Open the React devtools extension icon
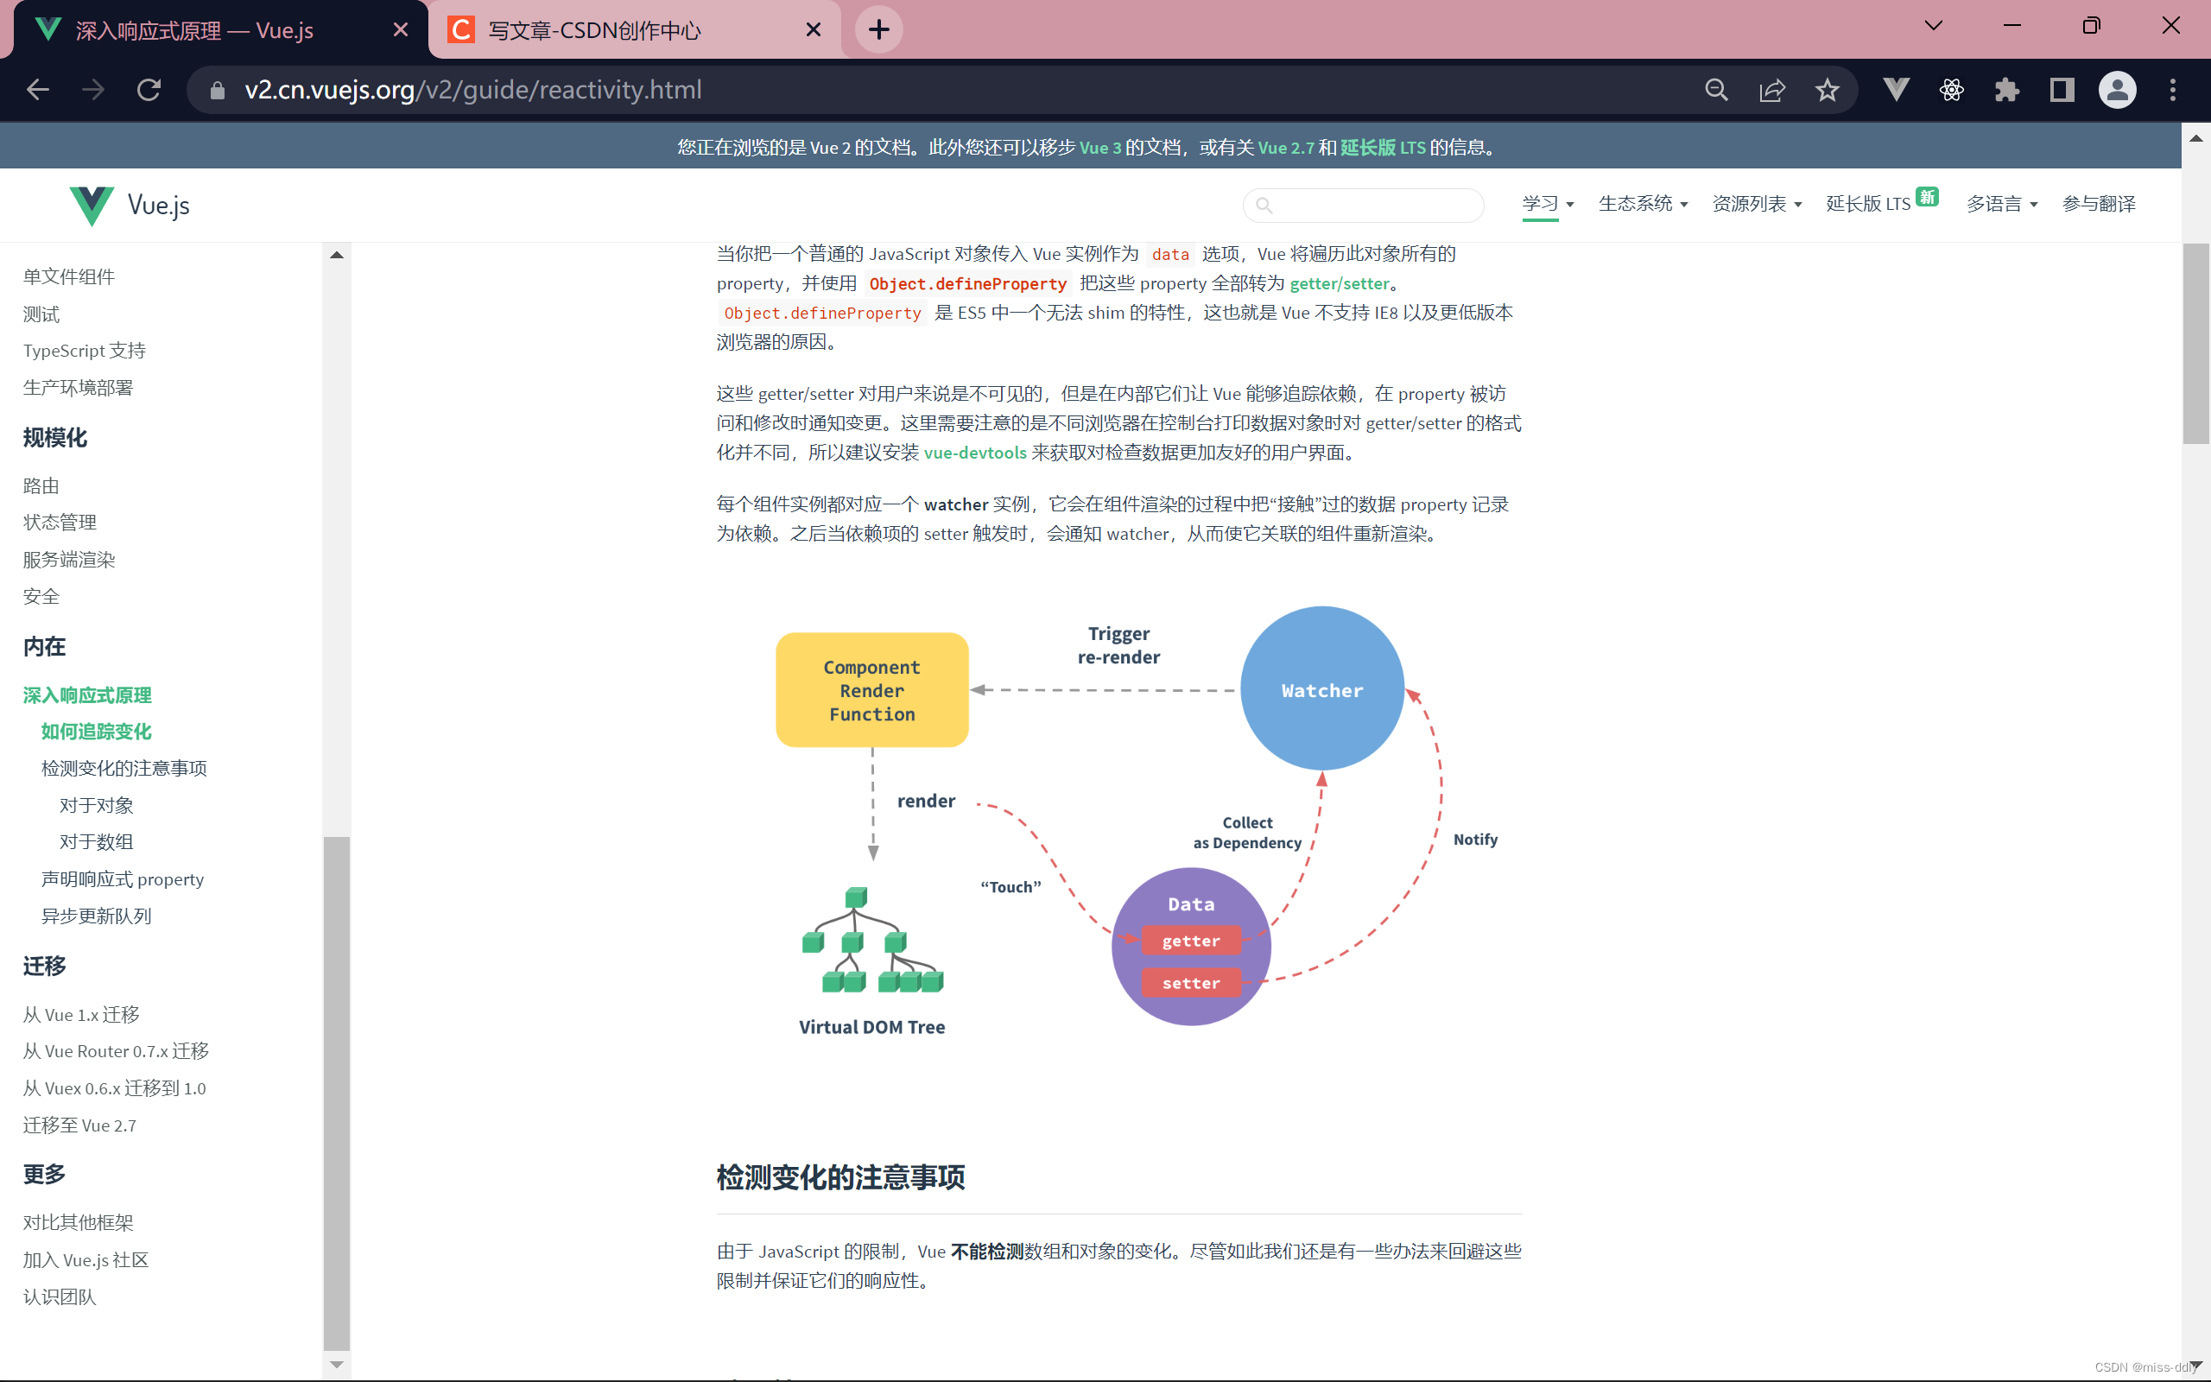Viewport: 2211px width, 1382px height. coord(1952,90)
